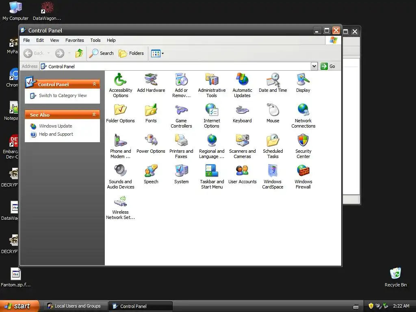Open the Favorites menu
This screenshot has width=416, height=312.
point(75,40)
